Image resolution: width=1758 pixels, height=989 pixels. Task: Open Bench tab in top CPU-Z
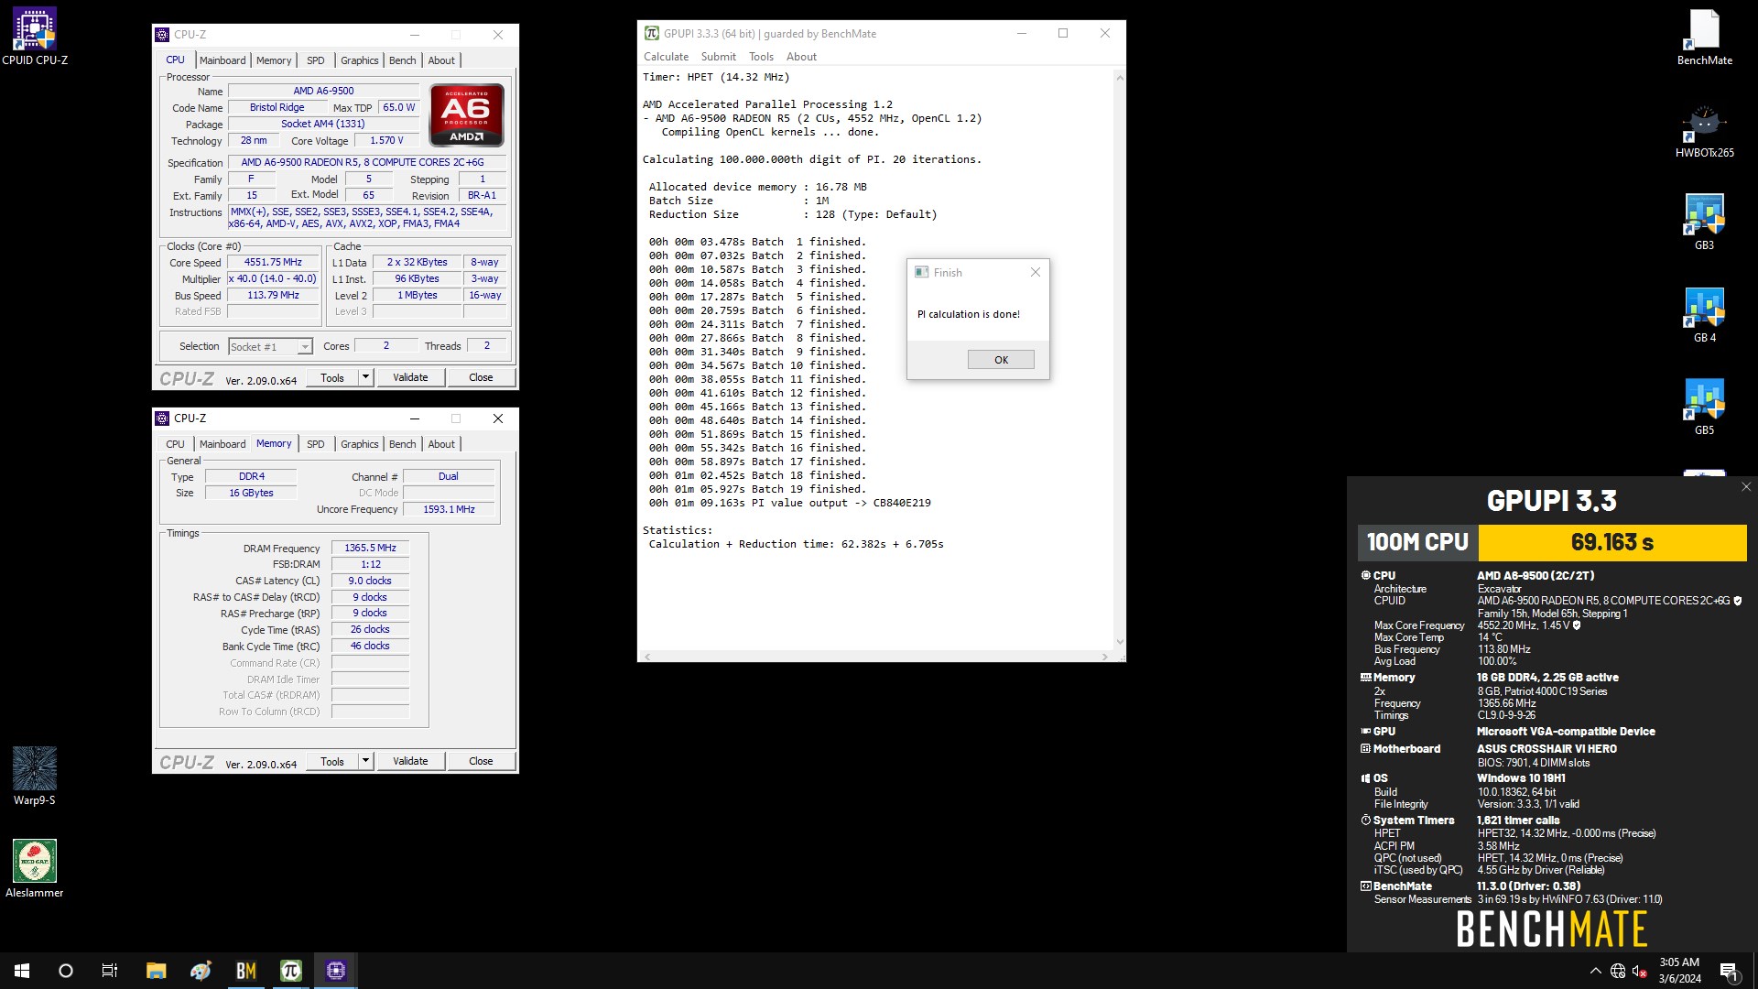pos(402,60)
